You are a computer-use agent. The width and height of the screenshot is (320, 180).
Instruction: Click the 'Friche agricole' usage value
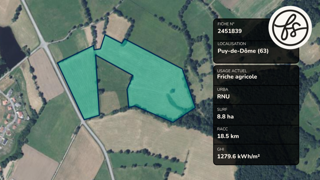(x=237, y=77)
